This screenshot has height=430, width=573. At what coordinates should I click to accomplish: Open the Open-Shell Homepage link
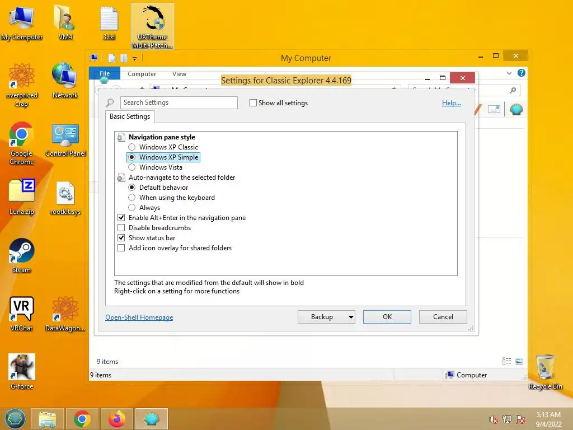tap(139, 317)
